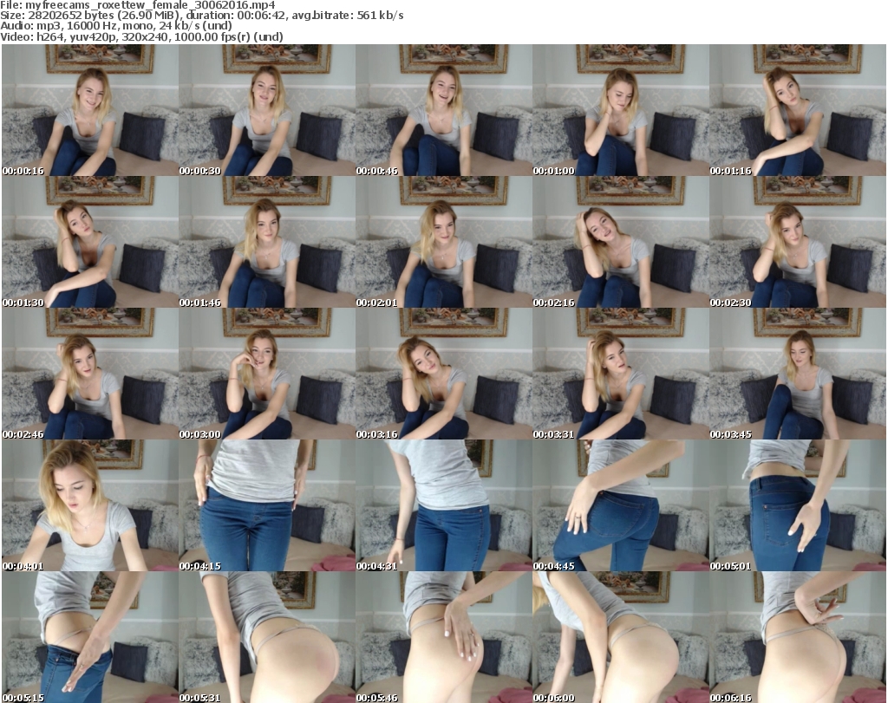Click the close-up frame at 00:04:01
888x703 pixels.
click(90, 505)
